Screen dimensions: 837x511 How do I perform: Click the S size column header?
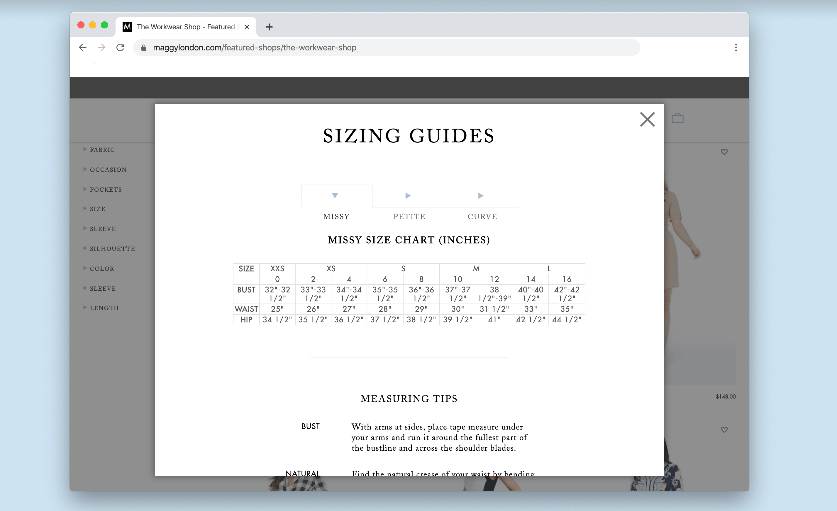403,268
